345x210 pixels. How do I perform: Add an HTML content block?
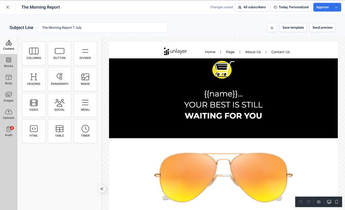pos(33,131)
